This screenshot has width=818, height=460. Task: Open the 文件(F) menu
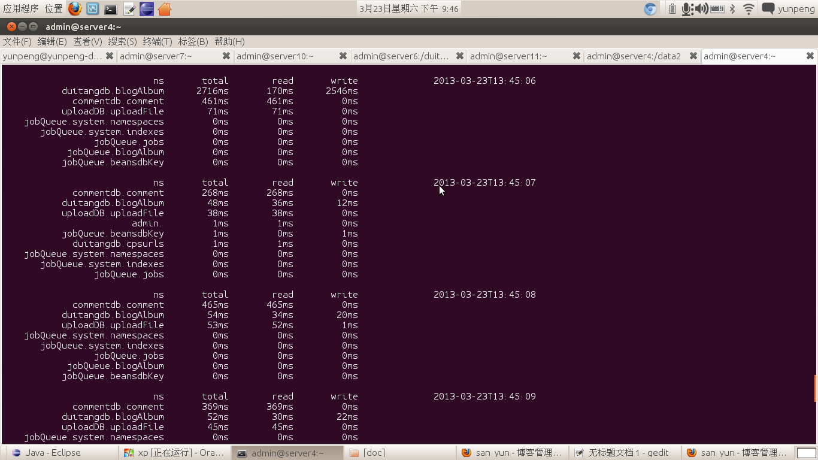pyautogui.click(x=17, y=41)
